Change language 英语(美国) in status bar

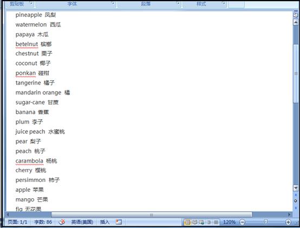click(82, 222)
